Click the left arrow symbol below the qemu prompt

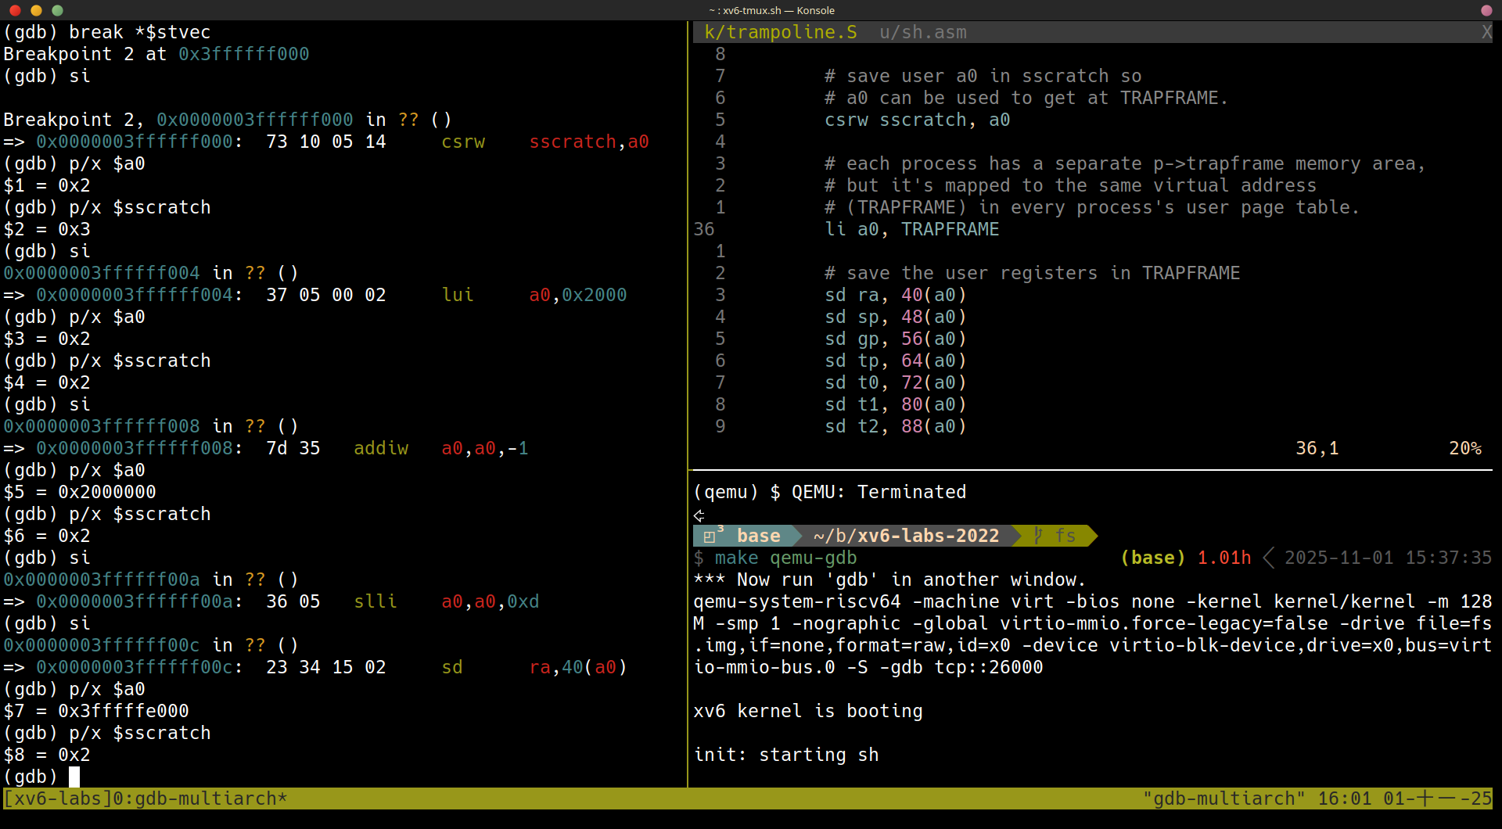[x=699, y=515]
